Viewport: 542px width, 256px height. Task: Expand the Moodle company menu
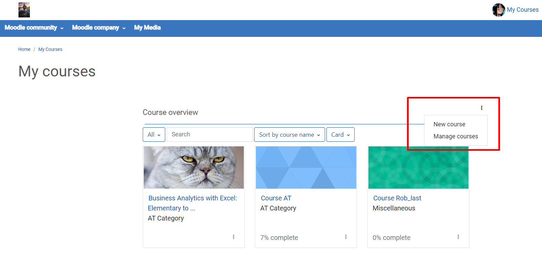coord(99,28)
